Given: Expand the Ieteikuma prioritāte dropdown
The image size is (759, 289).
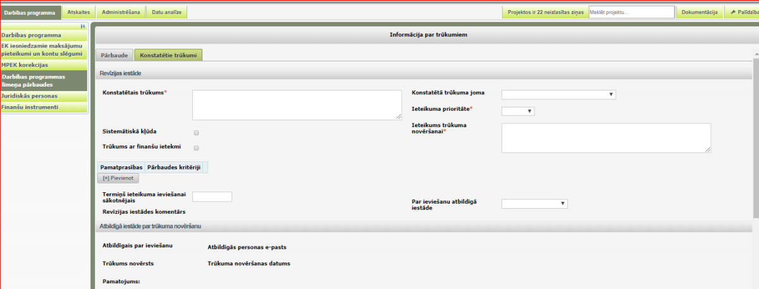Looking at the screenshot, I should click(517, 111).
